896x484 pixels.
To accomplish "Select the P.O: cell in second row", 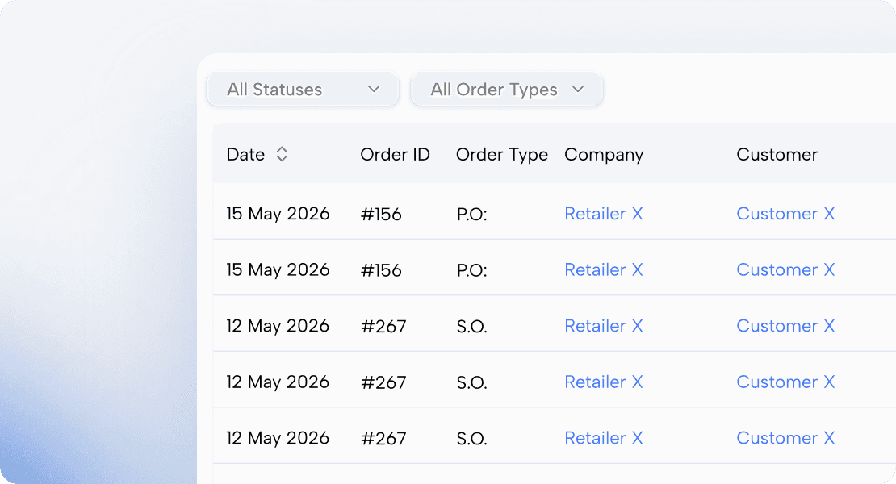I will coord(471,269).
